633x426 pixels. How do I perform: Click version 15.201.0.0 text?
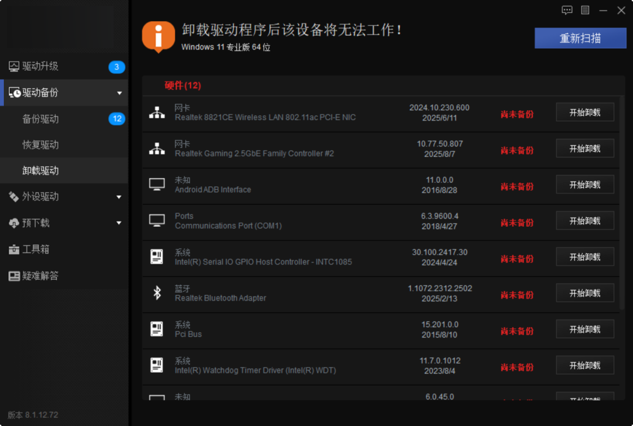click(440, 324)
